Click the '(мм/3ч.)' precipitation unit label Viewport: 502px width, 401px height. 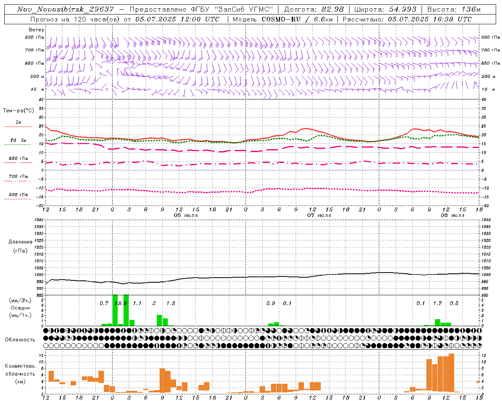point(20,300)
